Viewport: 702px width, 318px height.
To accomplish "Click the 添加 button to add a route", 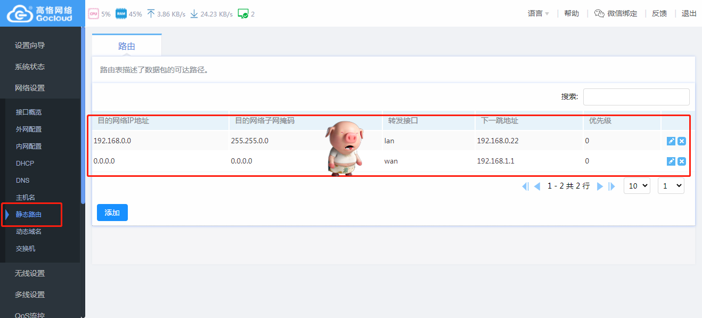I will click(112, 213).
